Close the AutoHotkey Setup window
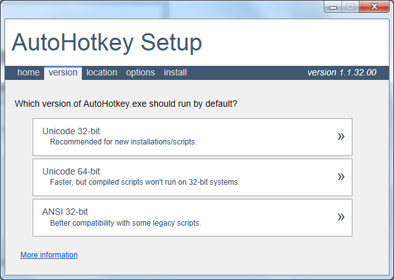 pyautogui.click(x=374, y=7)
